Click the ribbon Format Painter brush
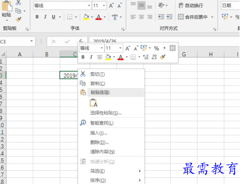The height and width of the screenshot is (184, 242). pyautogui.click(x=19, y=19)
